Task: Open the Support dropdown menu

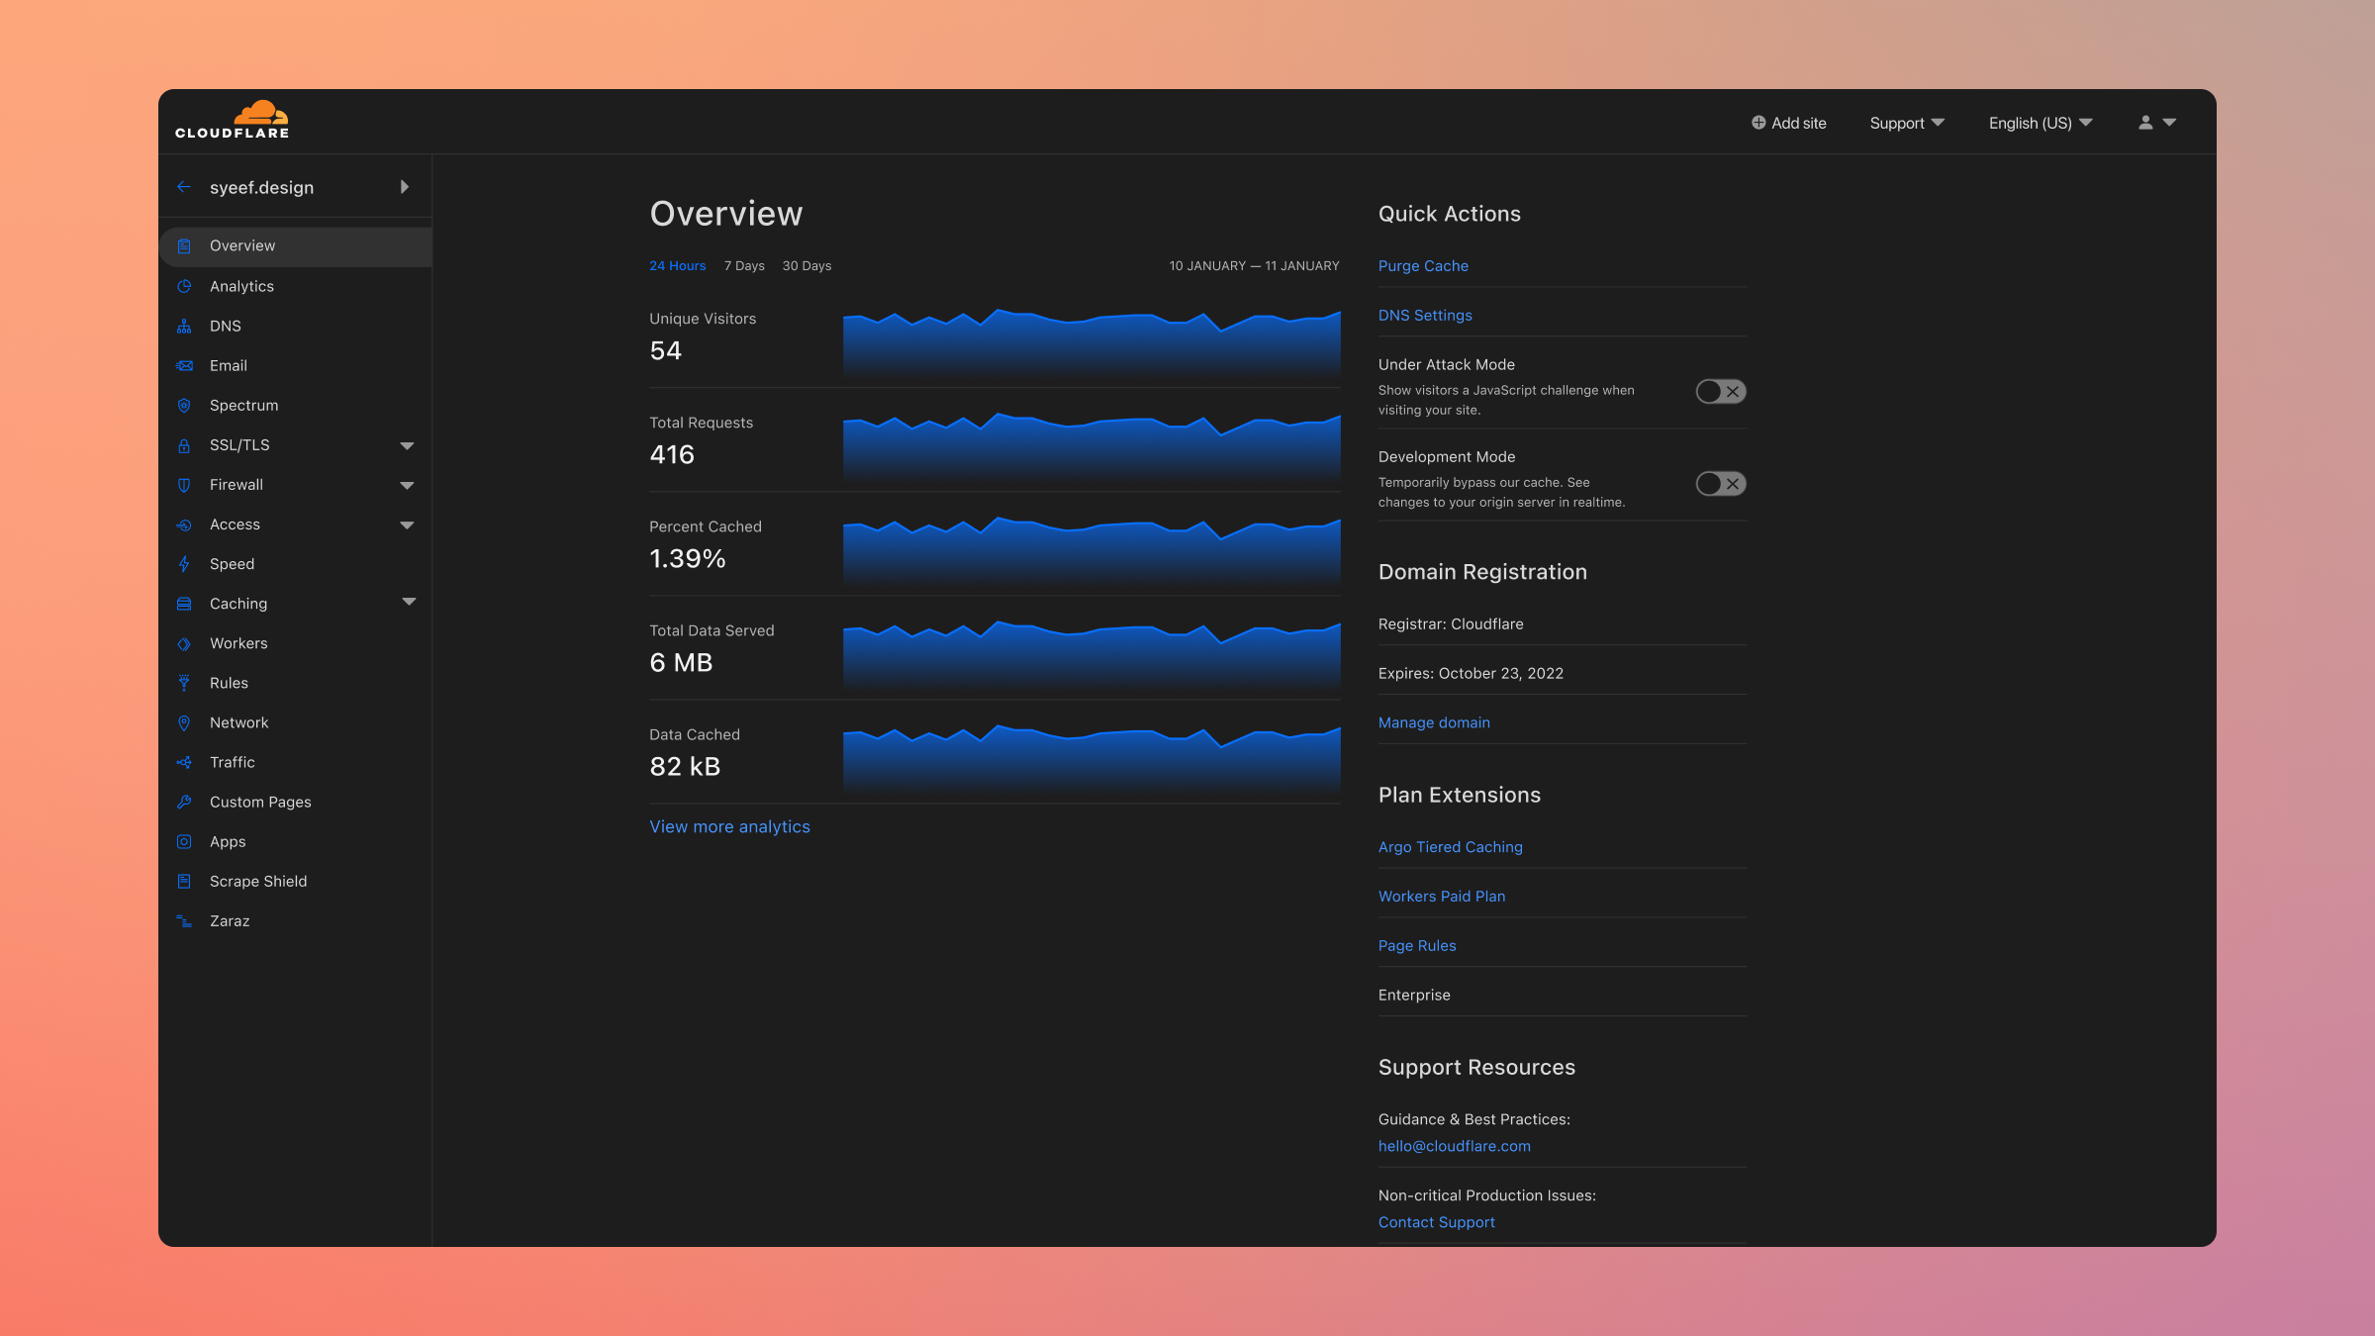Action: (1906, 123)
